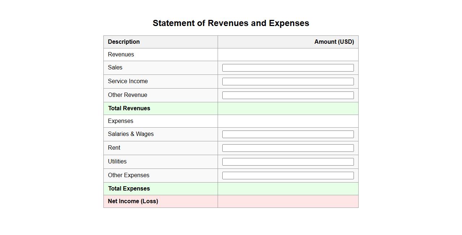
Task: Click the Salaries & Wages amount field
Action: coord(288,134)
